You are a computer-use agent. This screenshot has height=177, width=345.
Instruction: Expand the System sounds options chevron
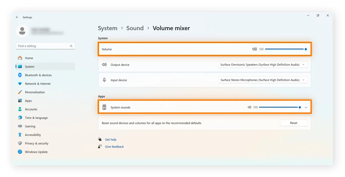click(x=306, y=107)
